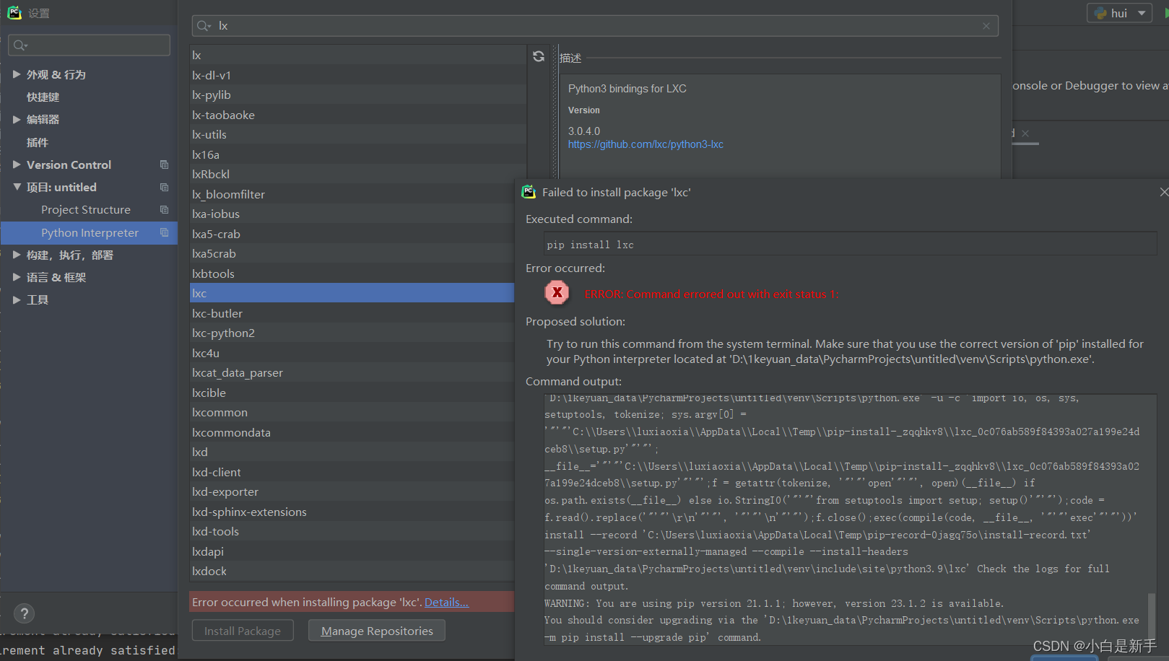Image resolution: width=1169 pixels, height=661 pixels.
Task: Click the green Run icon in the top toolbar
Action: pyautogui.click(x=1164, y=12)
